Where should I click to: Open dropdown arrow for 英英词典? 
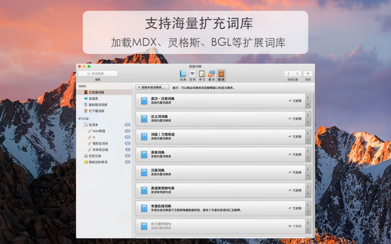click(308, 158)
